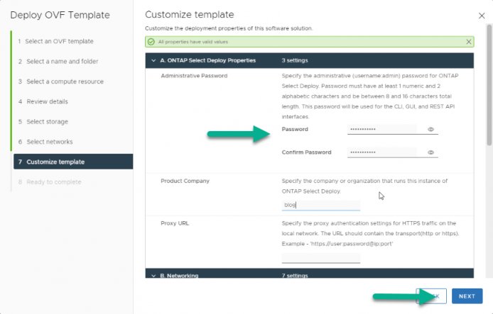The image size is (493, 314).
Task: Return to step 5 Select storage
Action: (43, 122)
